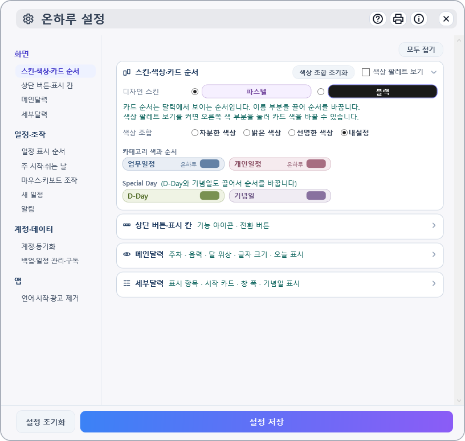The width and height of the screenshot is (465, 441).
Task: Open 상단 버튼·표시 칸 in sidebar
Action: (47, 85)
